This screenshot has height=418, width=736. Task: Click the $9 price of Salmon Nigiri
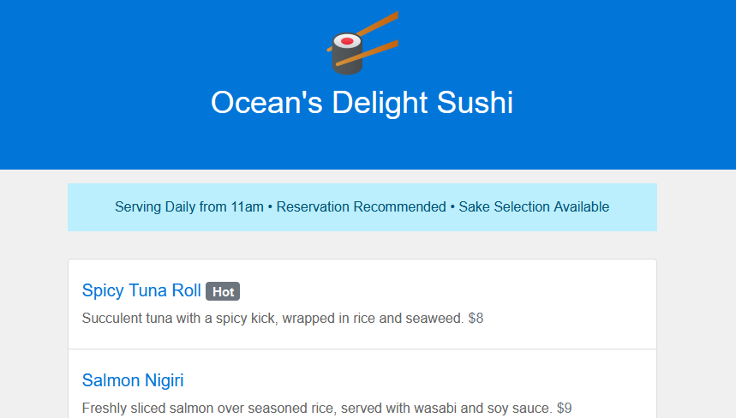(x=564, y=408)
